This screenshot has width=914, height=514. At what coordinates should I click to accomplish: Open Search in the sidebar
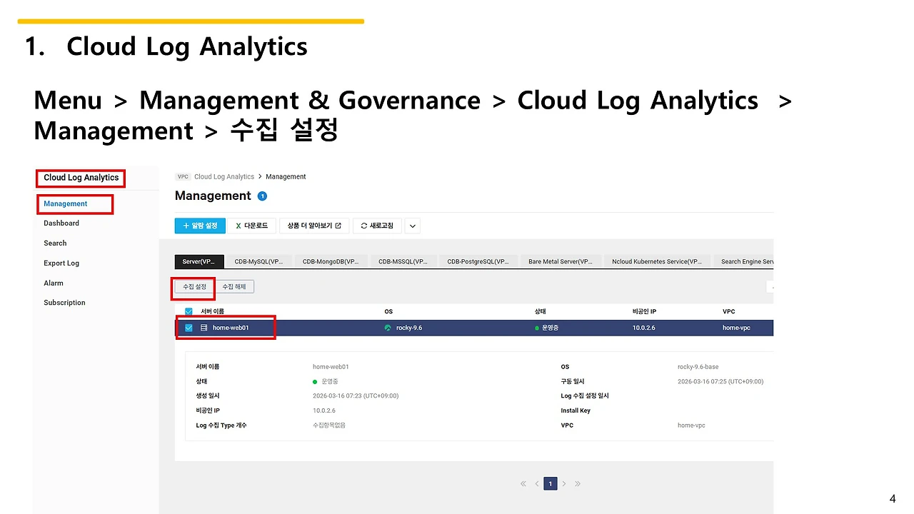tap(55, 243)
